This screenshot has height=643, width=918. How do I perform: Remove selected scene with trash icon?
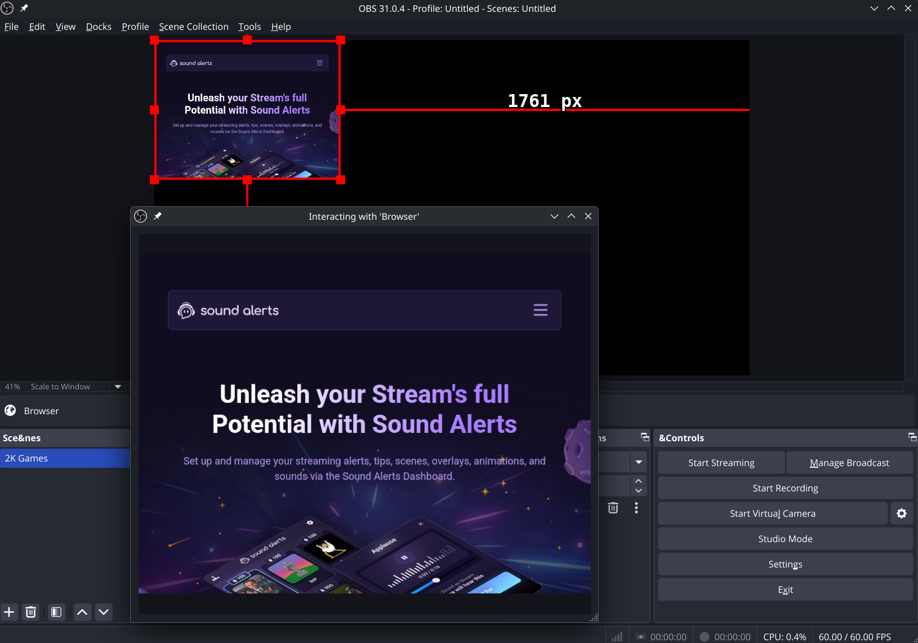(x=31, y=612)
